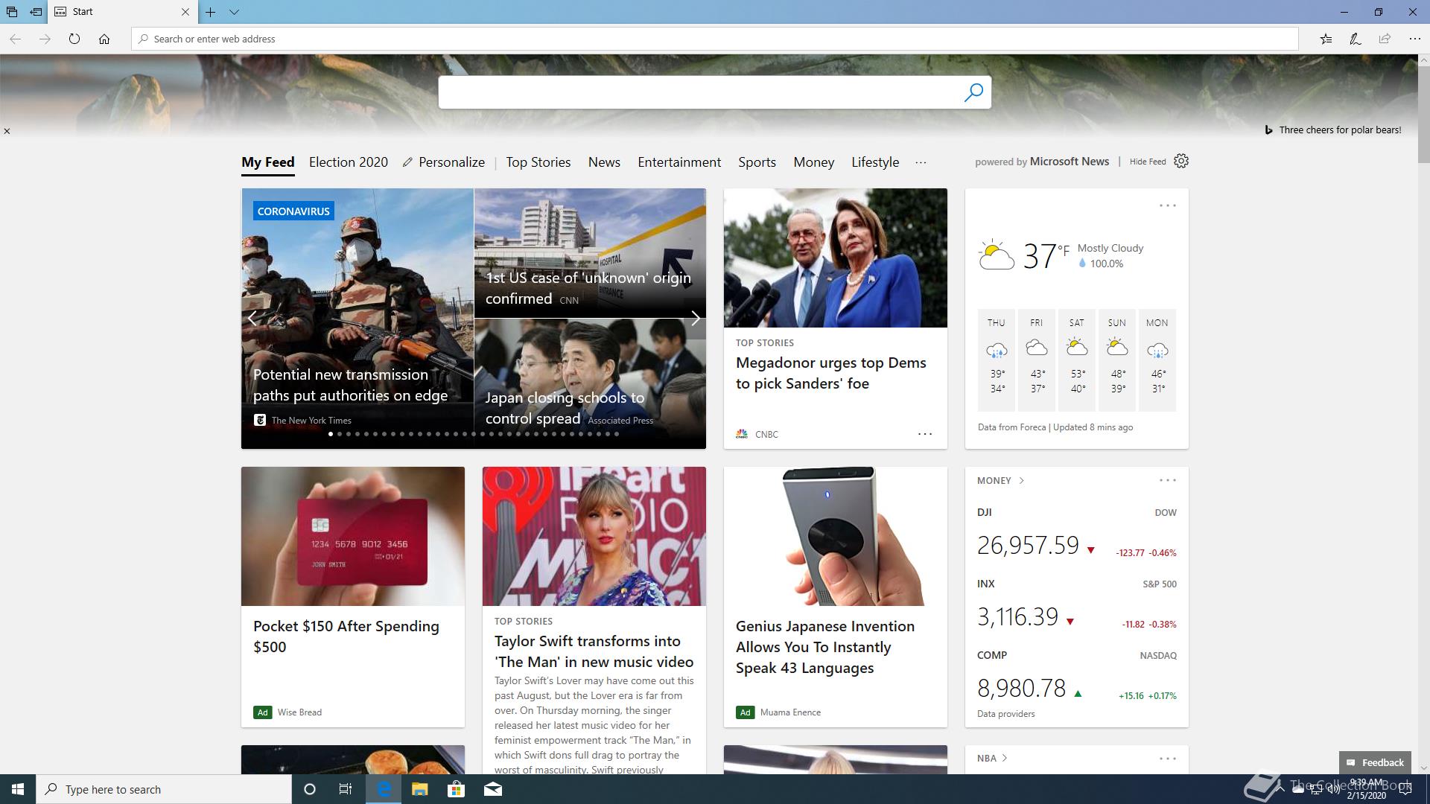Click 'Three cheers for polar bears!' caption
Screen dimensions: 1430x804
(x=1340, y=130)
